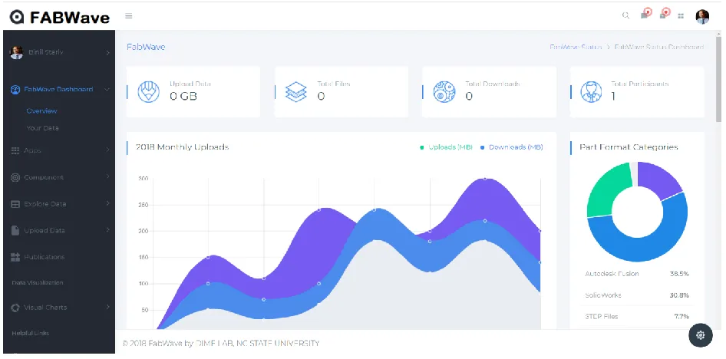
Task: Click the Total Downloads gears icon
Action: (444, 91)
